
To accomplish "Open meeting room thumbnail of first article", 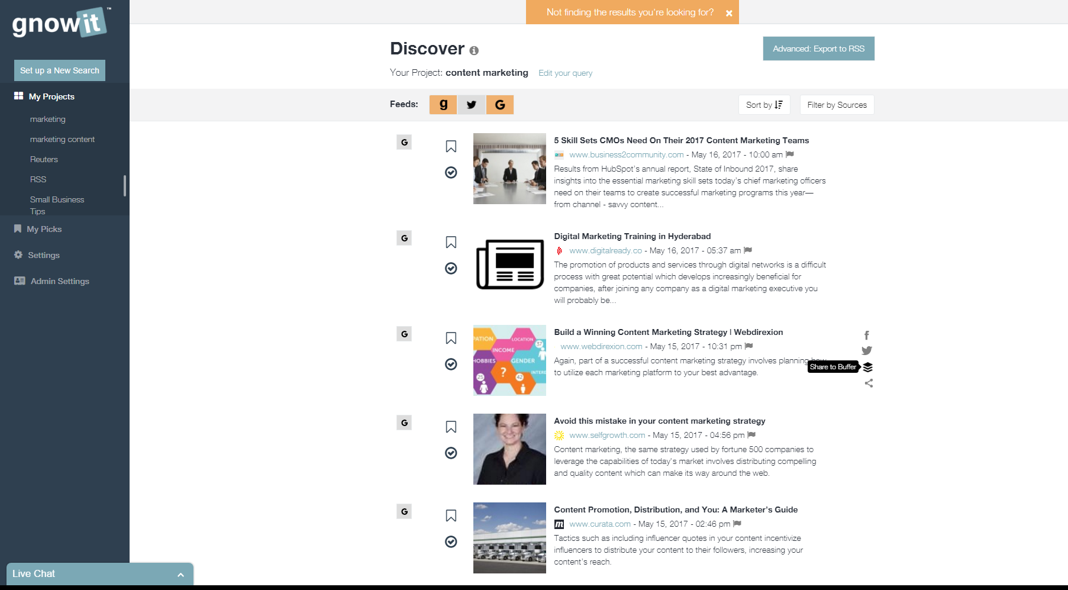I will click(x=509, y=169).
